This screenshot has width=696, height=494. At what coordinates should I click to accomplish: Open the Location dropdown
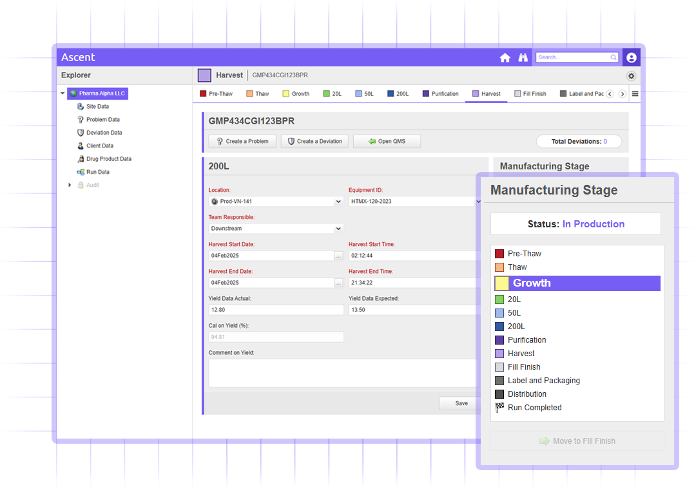click(x=276, y=202)
